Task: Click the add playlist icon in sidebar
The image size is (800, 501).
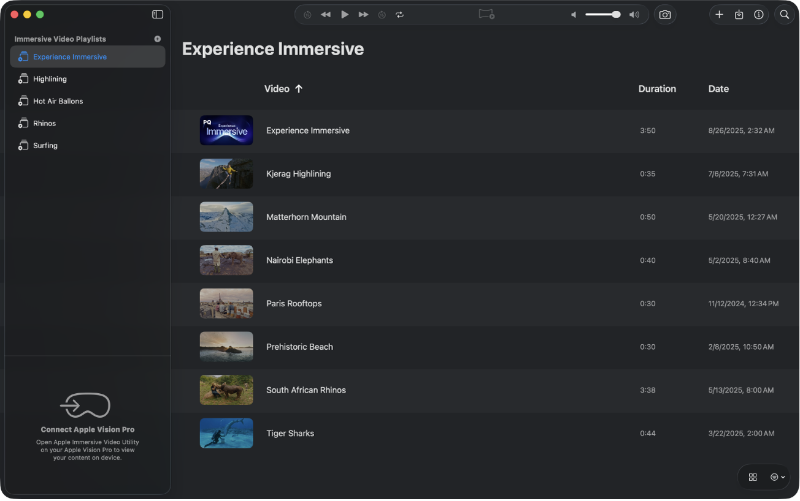Action: 157,39
